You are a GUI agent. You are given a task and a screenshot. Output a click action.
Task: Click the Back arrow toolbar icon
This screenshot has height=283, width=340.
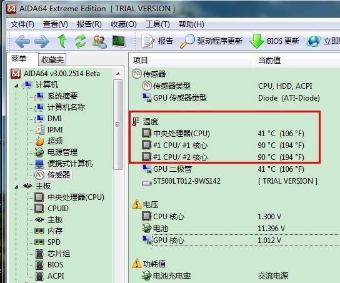[22, 41]
